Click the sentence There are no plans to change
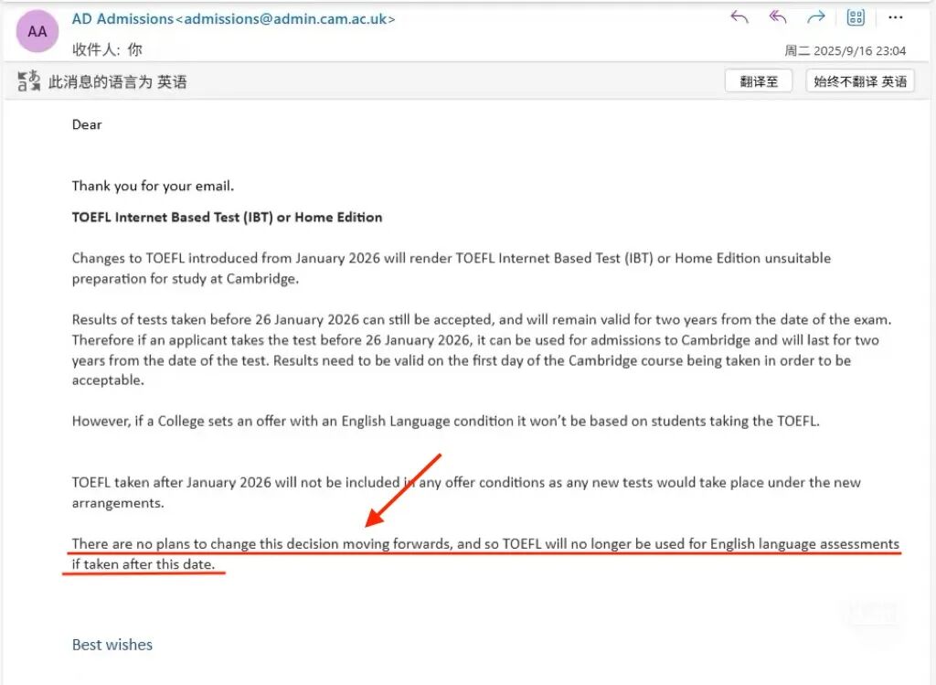The image size is (936, 685). click(485, 544)
